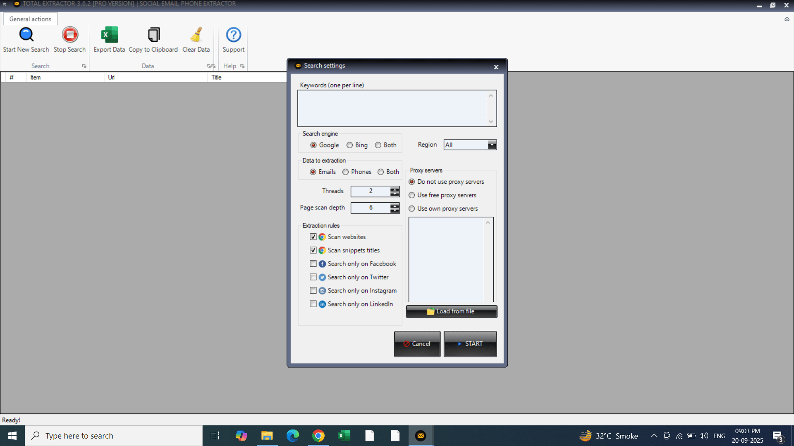This screenshot has height=446, width=794.
Task: Increase Threads with the up stepper
Action: (395, 189)
